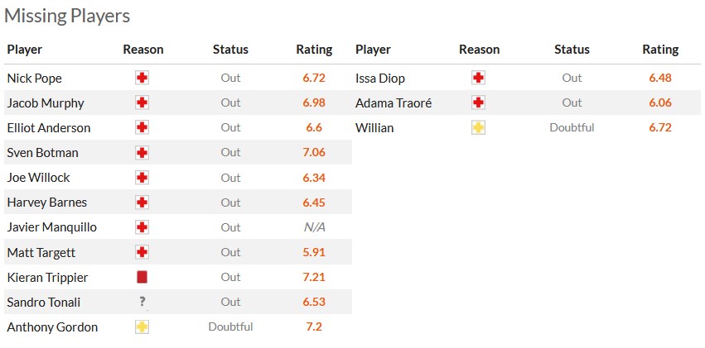Click the left table's Status column header

tap(230, 50)
